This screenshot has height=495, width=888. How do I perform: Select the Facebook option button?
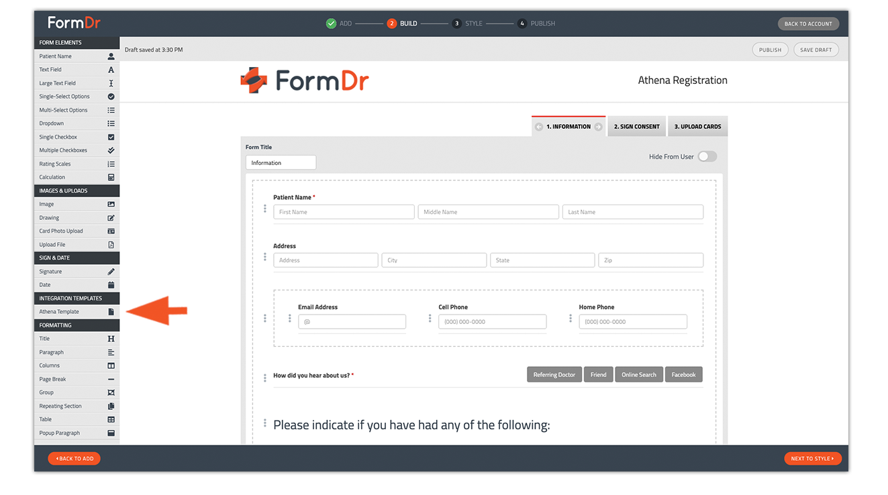tap(684, 375)
